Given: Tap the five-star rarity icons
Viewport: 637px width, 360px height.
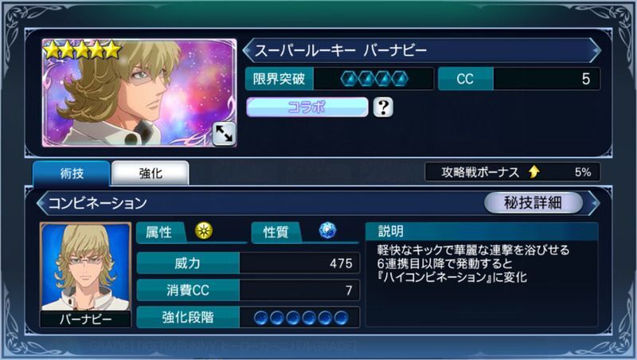Looking at the screenshot, I should click(x=83, y=50).
